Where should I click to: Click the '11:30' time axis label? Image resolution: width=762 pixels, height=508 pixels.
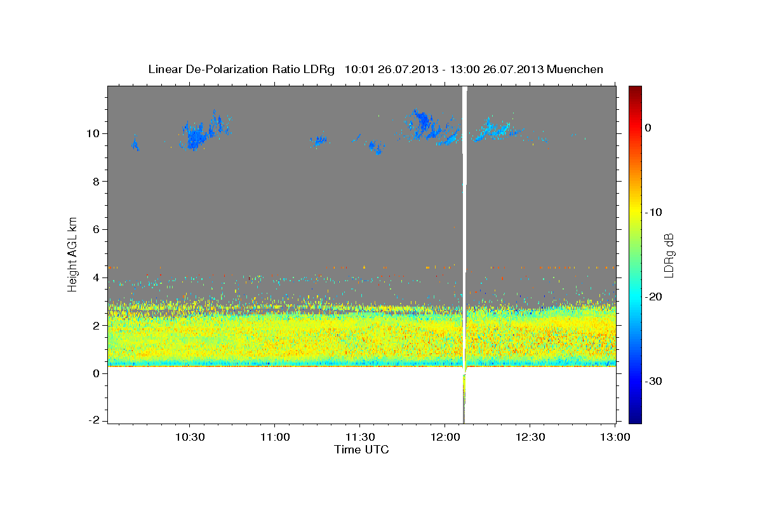pos(359,437)
